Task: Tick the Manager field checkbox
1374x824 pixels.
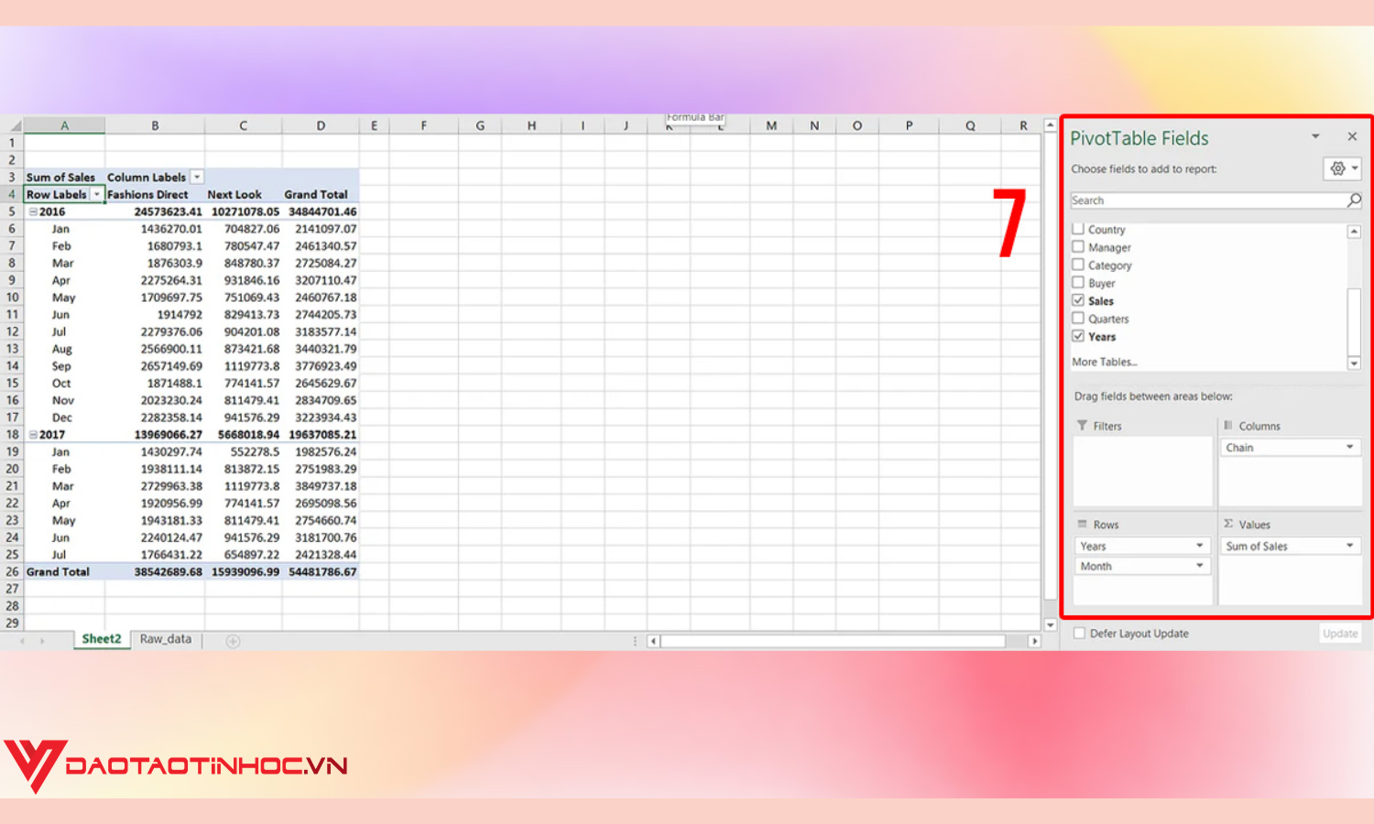Action: point(1078,247)
